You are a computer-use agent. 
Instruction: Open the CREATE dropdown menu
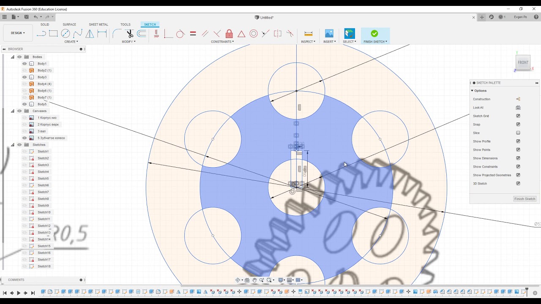pyautogui.click(x=71, y=42)
